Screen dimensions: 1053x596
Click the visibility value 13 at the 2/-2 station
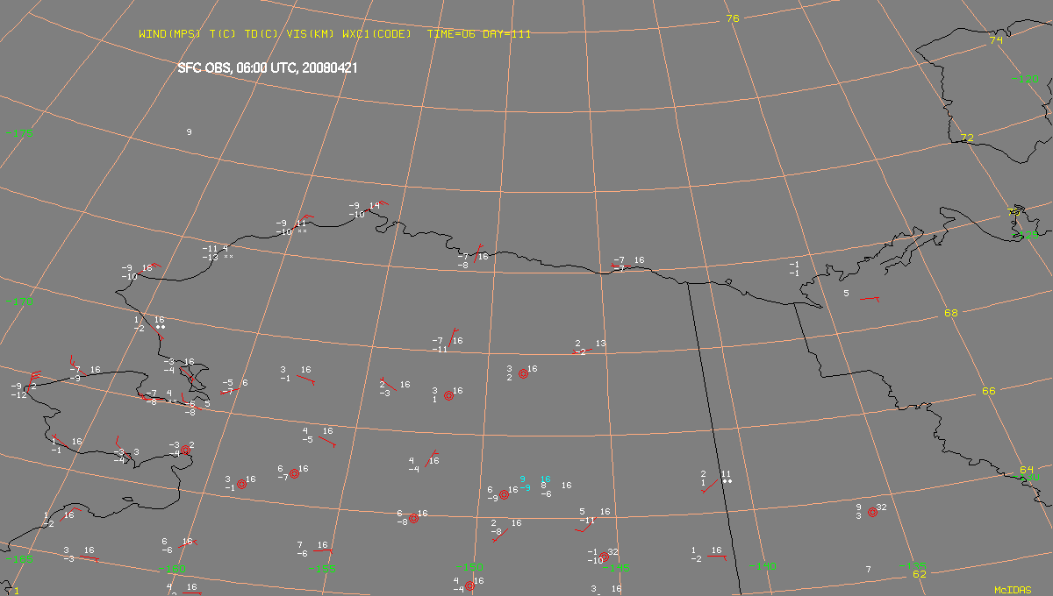click(600, 344)
